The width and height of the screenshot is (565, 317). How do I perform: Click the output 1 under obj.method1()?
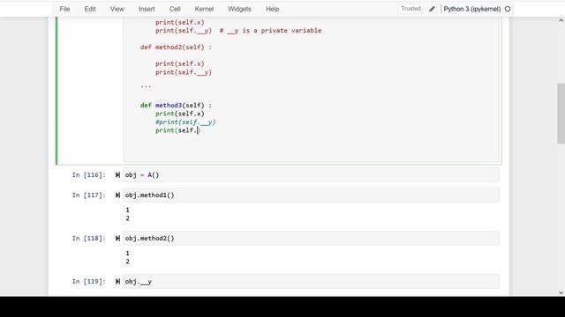click(x=127, y=210)
